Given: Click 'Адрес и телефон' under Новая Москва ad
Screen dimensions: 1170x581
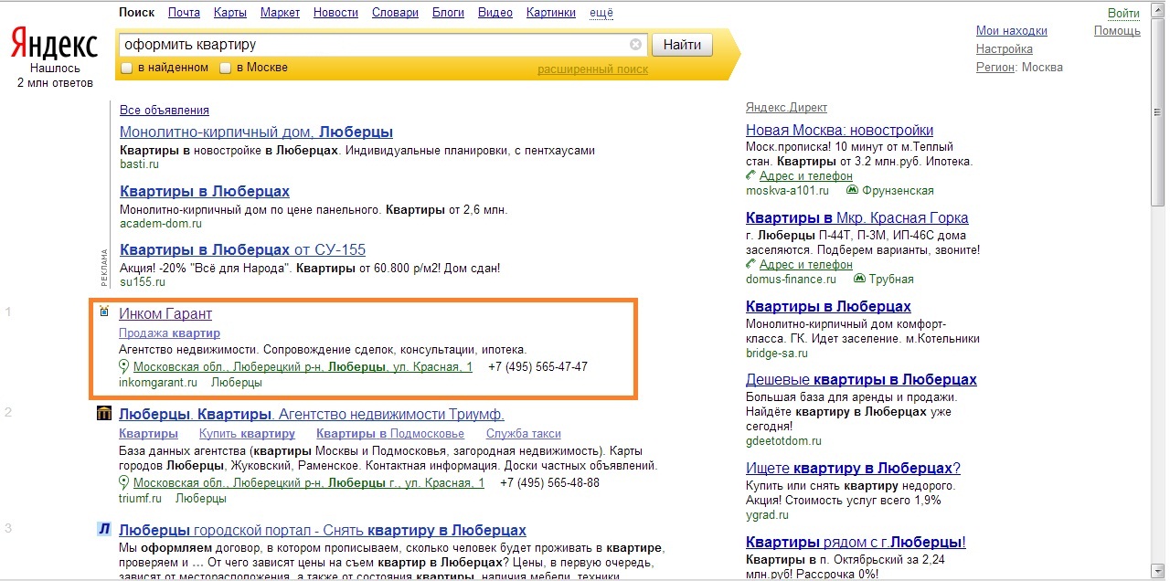Looking at the screenshot, I should pyautogui.click(x=805, y=176).
